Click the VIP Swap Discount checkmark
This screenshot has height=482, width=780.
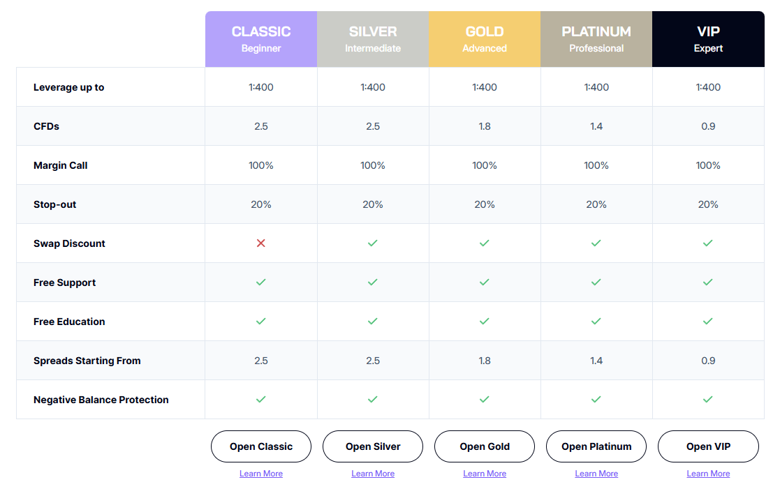tap(708, 243)
